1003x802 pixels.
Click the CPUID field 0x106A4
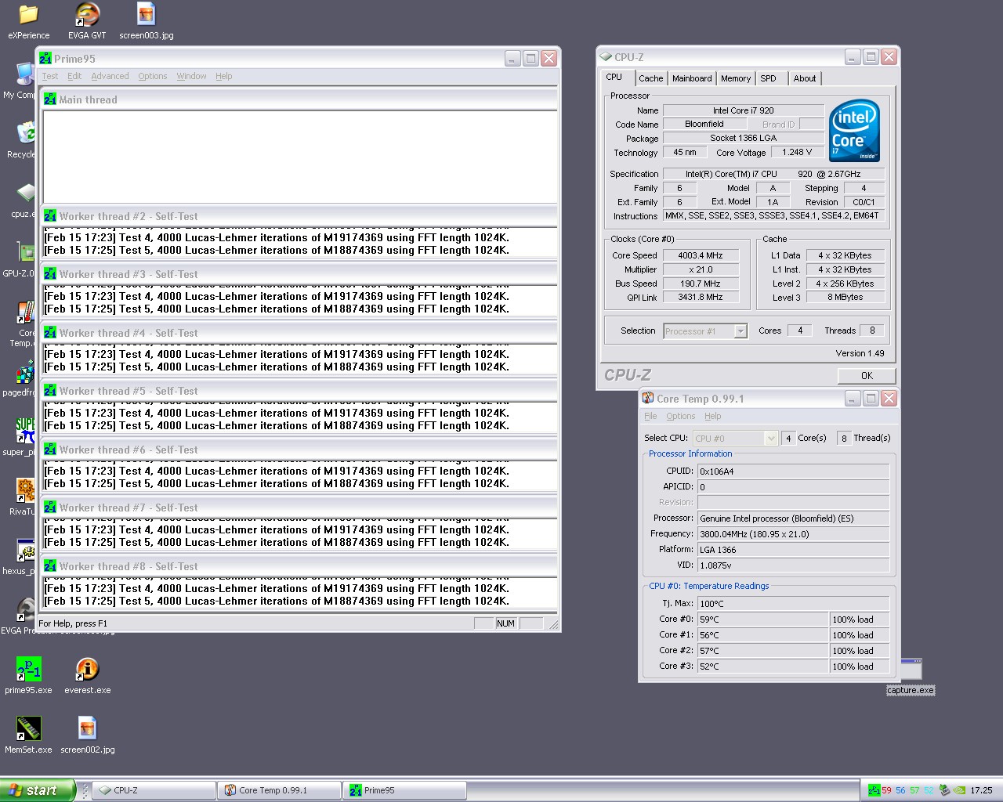pyautogui.click(x=794, y=471)
